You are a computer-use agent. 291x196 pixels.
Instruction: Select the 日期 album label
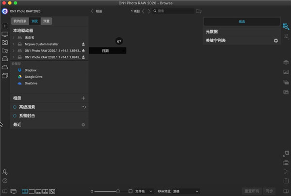(105, 51)
